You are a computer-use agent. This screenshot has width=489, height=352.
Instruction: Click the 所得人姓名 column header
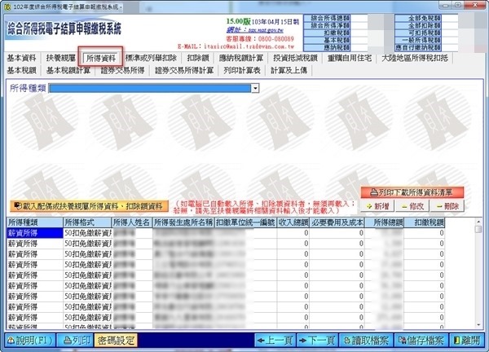131,222
